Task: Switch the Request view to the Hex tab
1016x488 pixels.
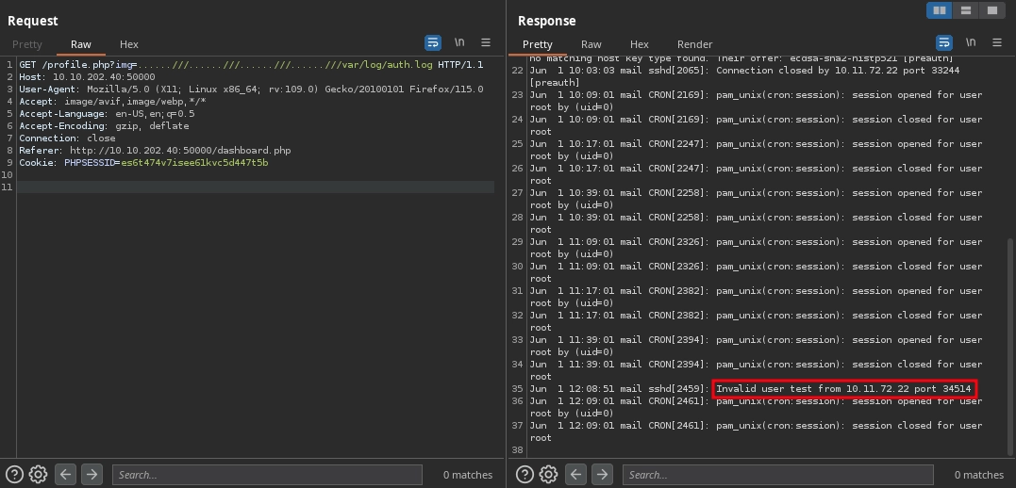Action: click(x=129, y=44)
